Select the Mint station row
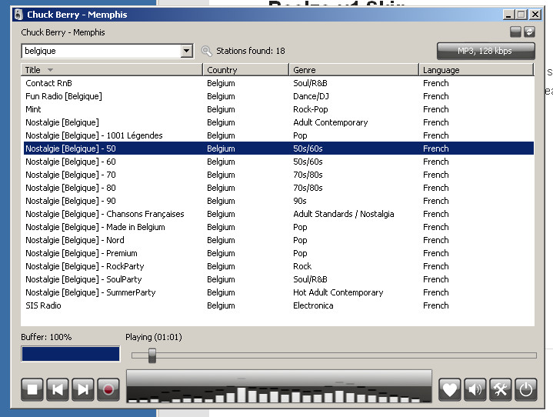The image size is (553, 417). tap(278, 109)
